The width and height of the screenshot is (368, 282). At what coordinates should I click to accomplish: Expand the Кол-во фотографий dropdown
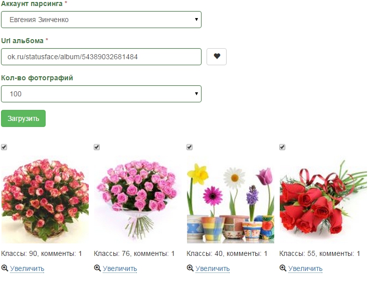101,94
